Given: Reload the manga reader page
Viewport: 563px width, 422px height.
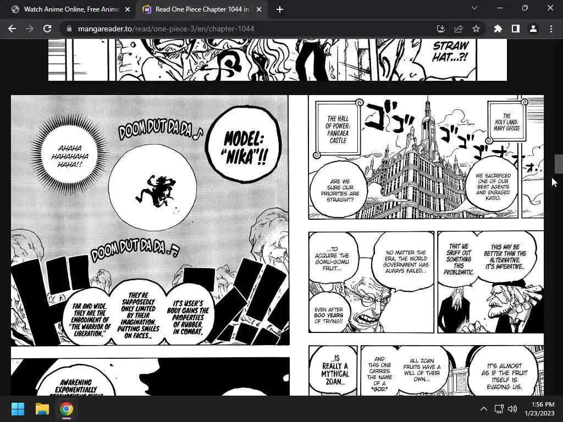Looking at the screenshot, I should 47,29.
